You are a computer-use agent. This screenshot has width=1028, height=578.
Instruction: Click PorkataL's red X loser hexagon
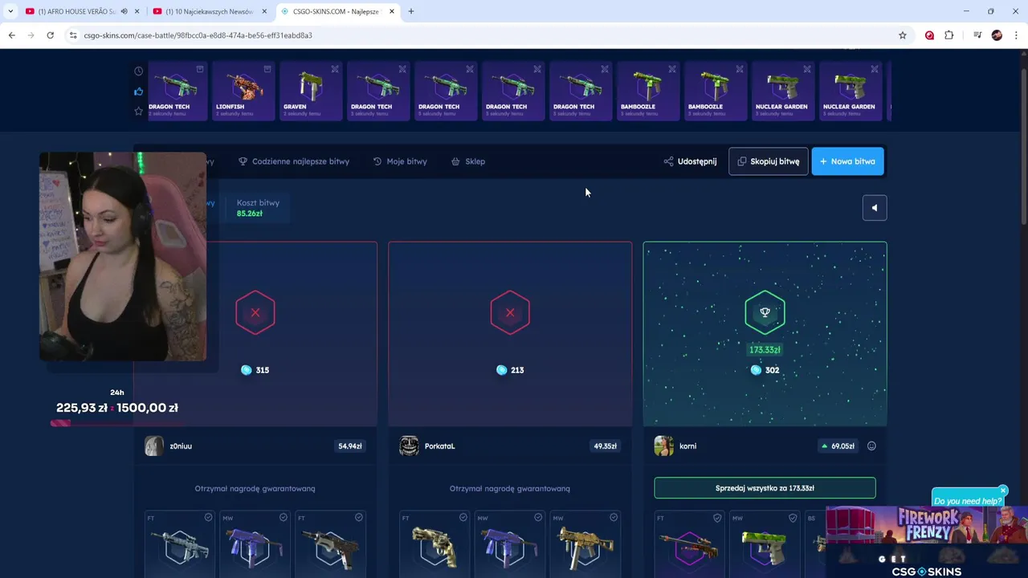tap(510, 312)
